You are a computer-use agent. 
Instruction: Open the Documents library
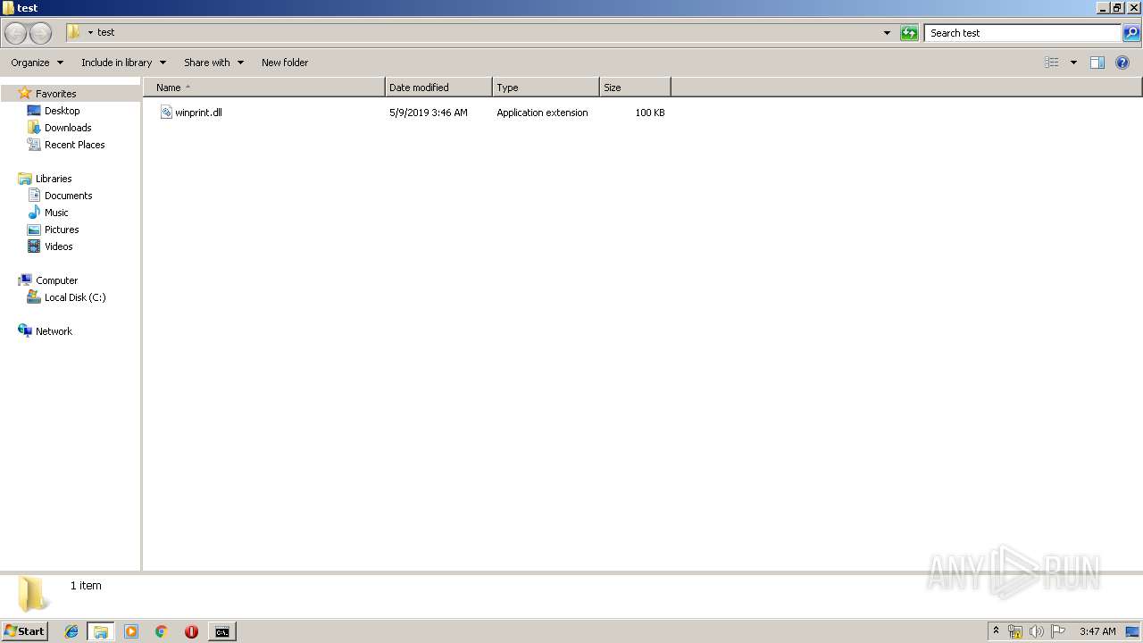68,196
